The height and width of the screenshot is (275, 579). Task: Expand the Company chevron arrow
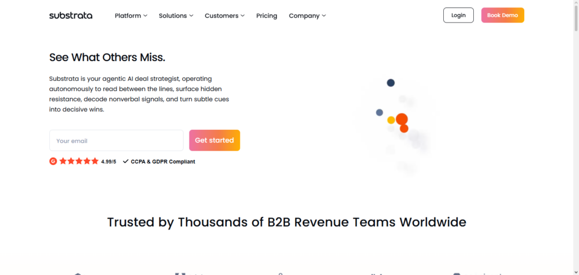tap(324, 15)
